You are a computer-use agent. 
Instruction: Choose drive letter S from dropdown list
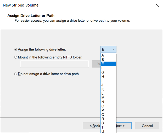click(x=108, y=123)
